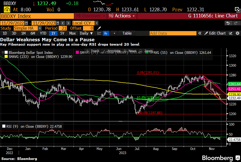Click the 22.4758 RSI axis value label
241x162 pixels.
click(234, 139)
